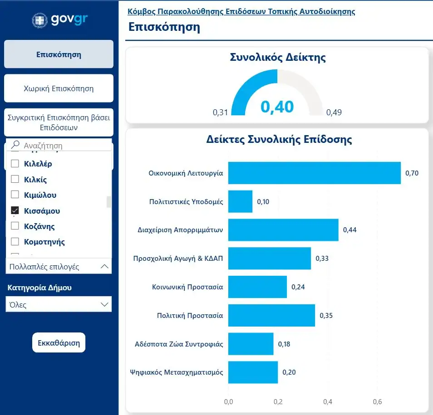Image resolution: width=433 pixels, height=415 pixels.
Task: Enable the Κιμώλου checkbox
Action: (15, 195)
